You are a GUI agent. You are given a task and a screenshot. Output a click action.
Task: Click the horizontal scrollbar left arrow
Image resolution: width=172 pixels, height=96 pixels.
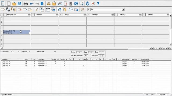[1, 48]
